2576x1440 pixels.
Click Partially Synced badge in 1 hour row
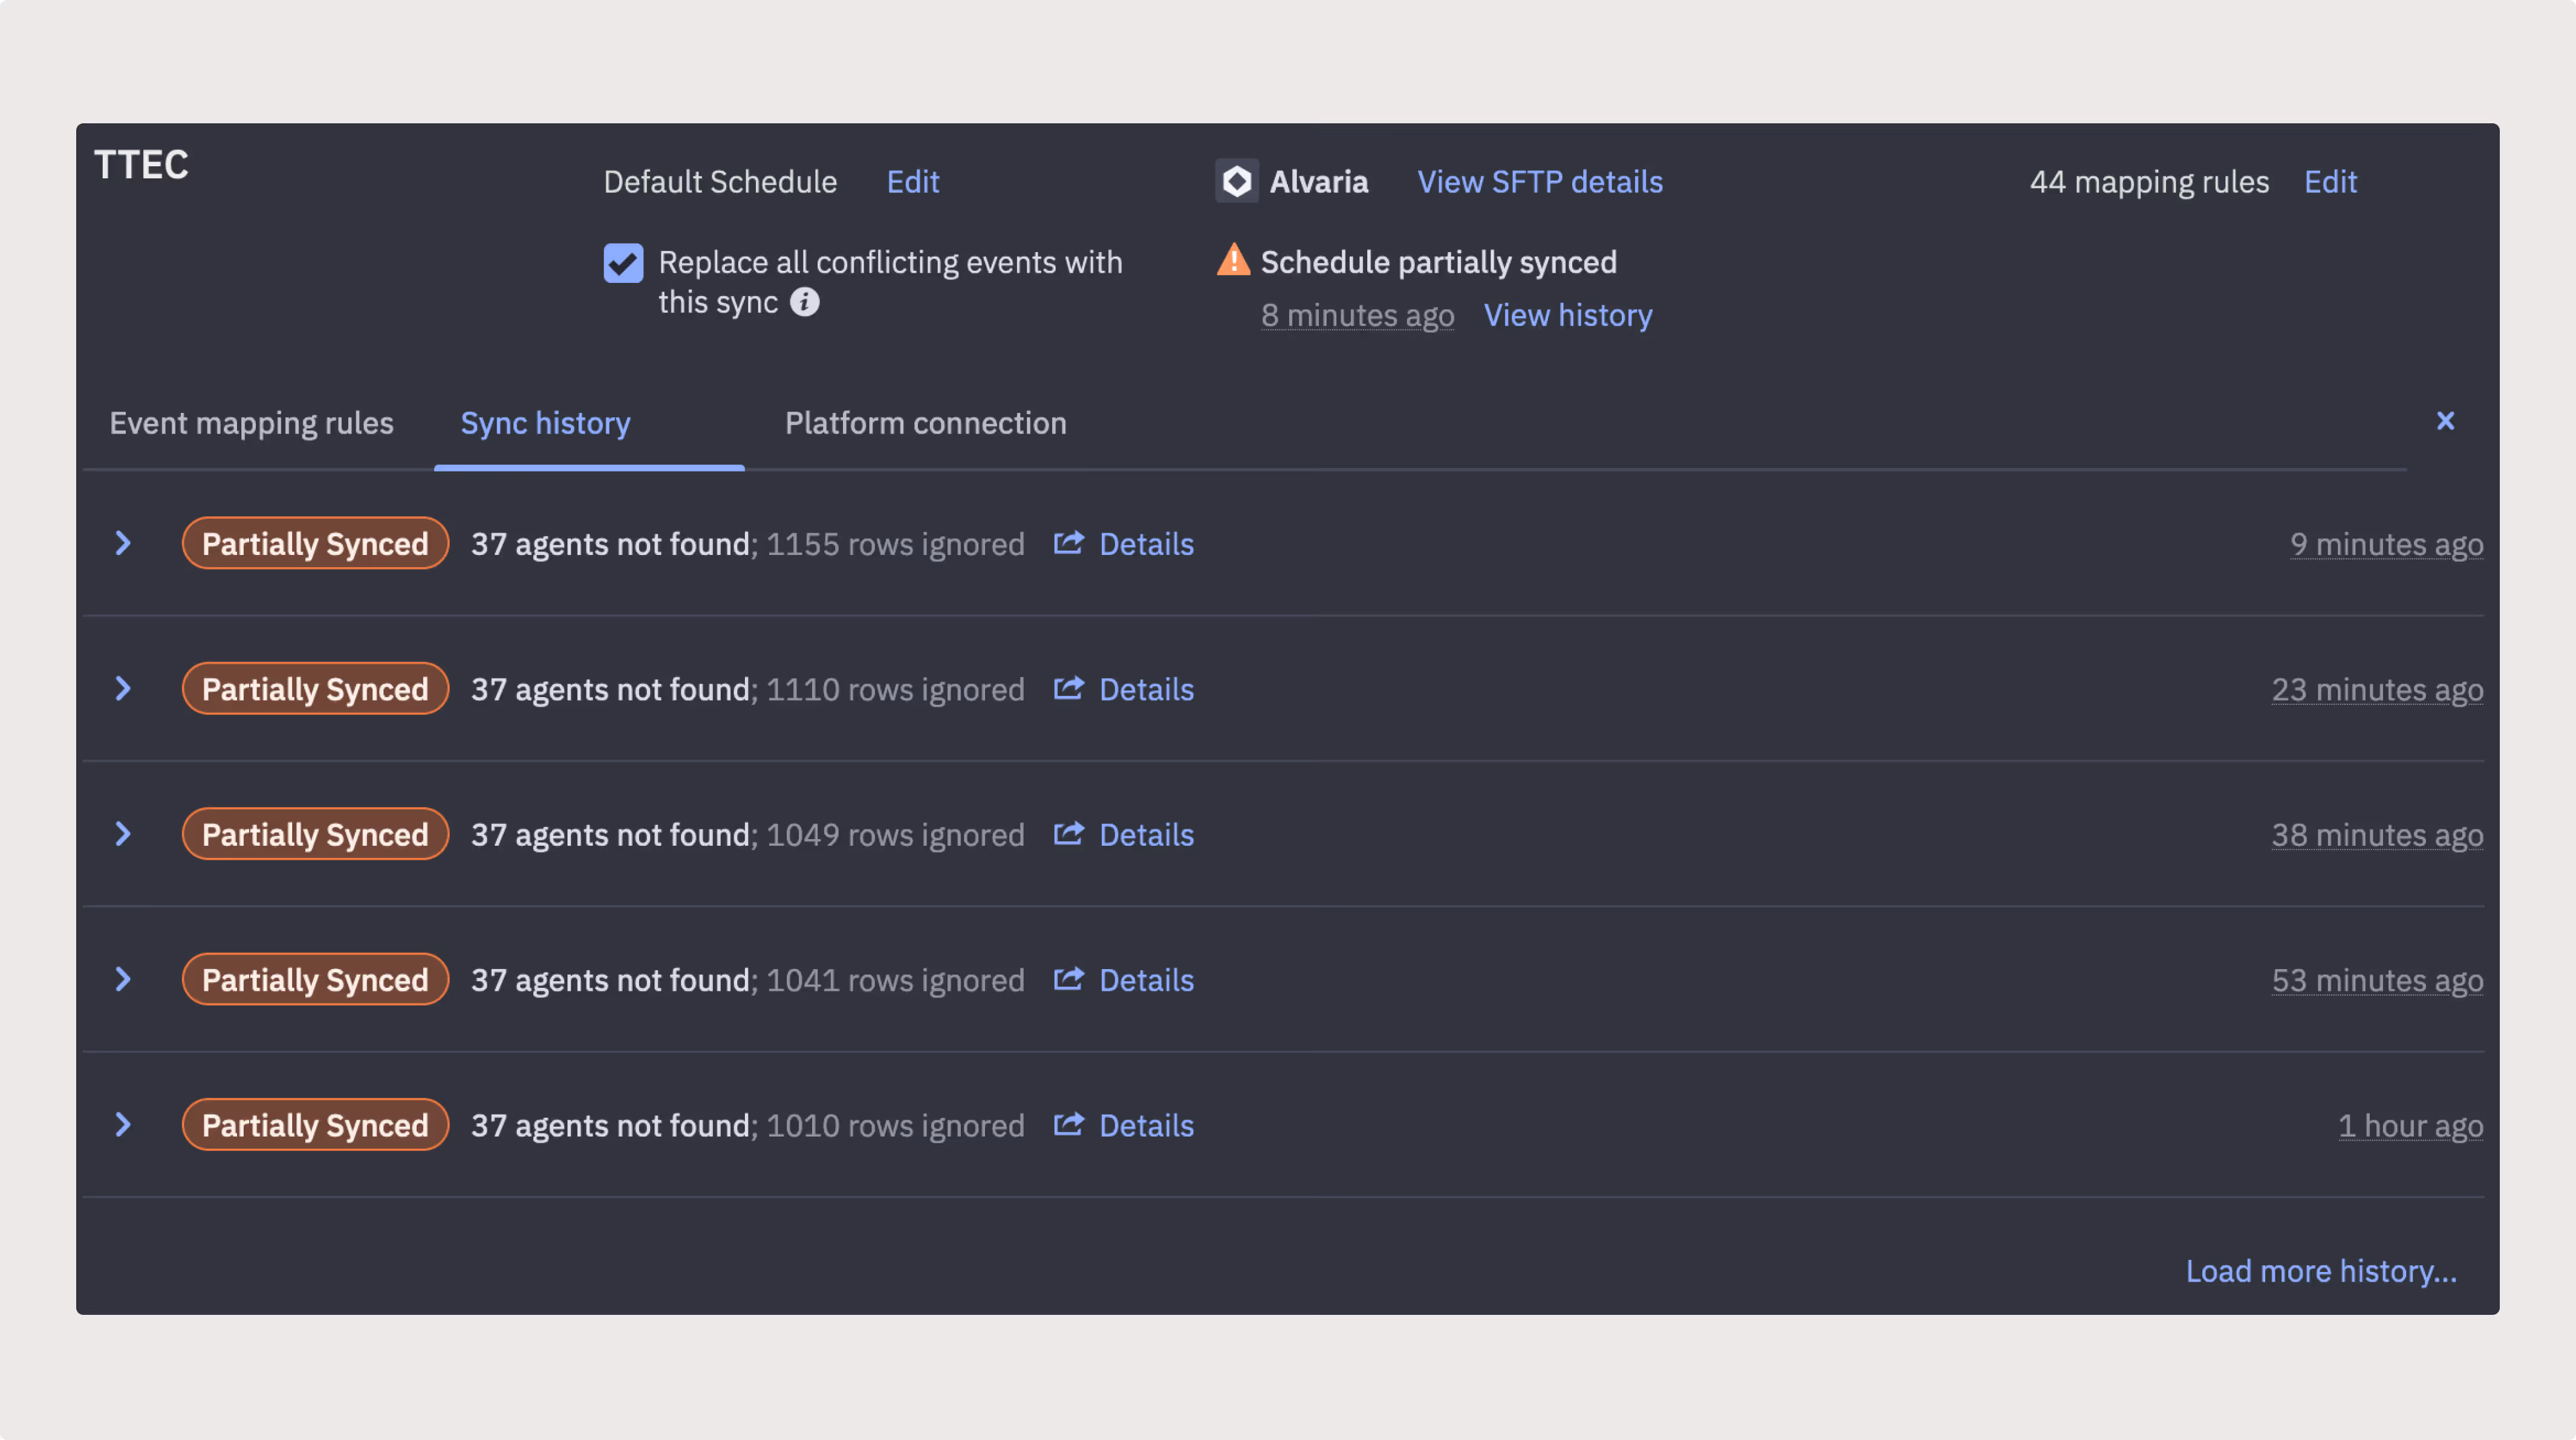[315, 1124]
